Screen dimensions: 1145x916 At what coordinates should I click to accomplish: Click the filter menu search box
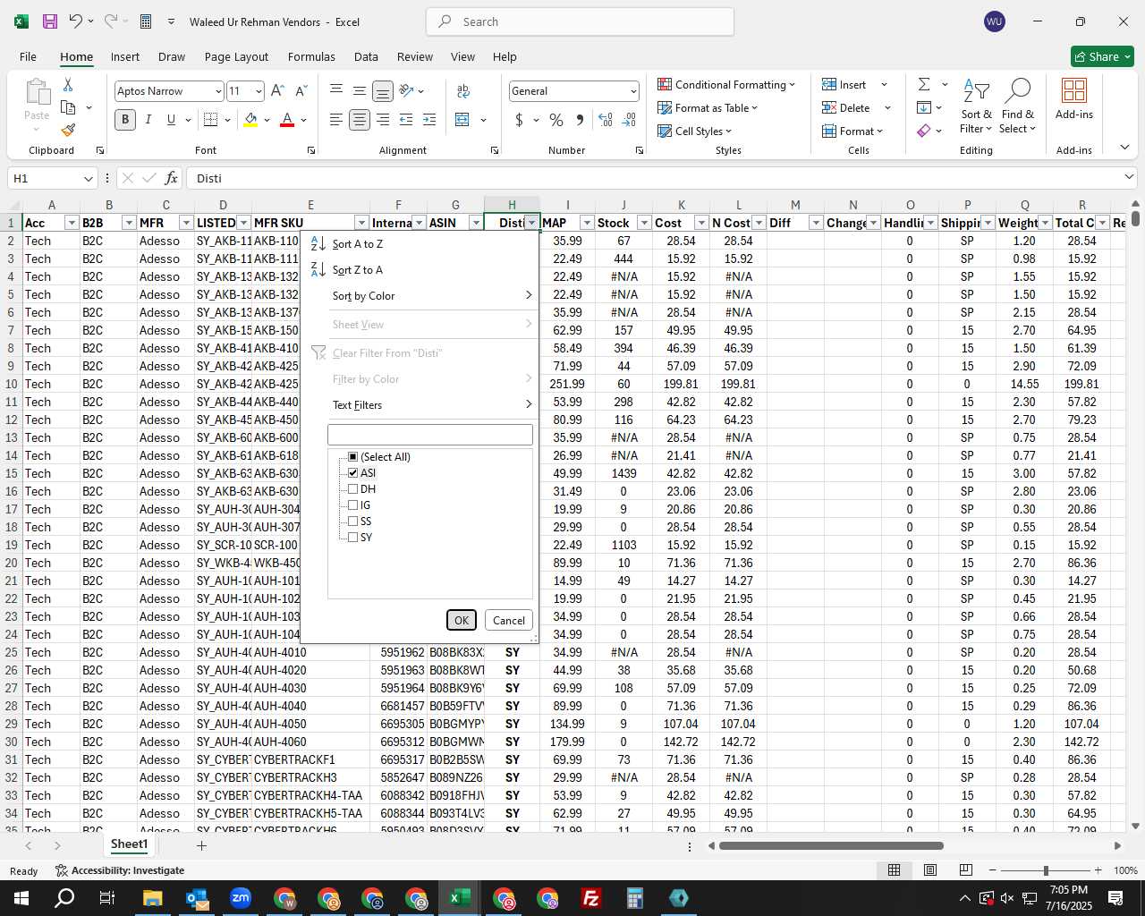pyautogui.click(x=430, y=435)
